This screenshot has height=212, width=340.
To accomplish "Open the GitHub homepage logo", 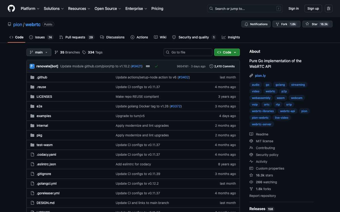I will [11, 8].
